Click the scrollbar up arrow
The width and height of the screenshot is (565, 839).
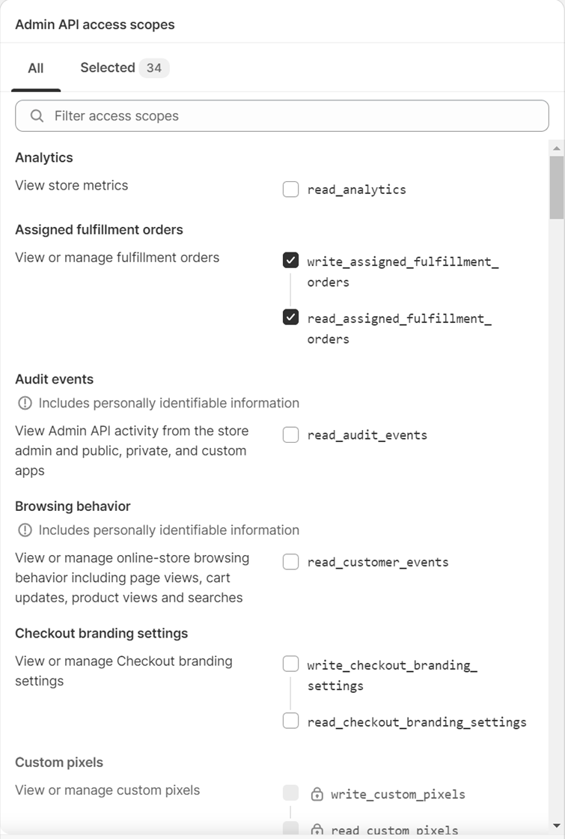point(557,148)
